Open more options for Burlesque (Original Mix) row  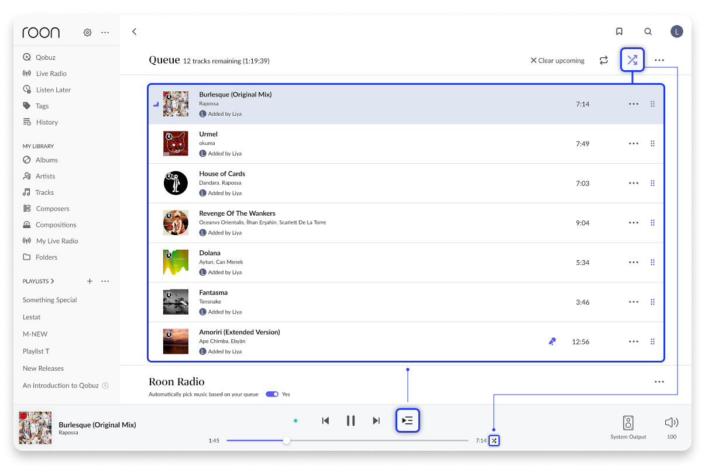(x=634, y=104)
